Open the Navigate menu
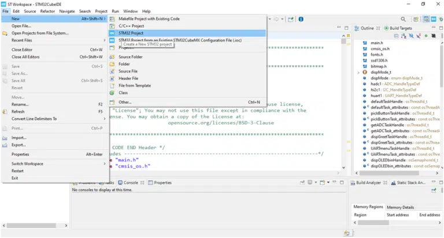This screenshot has width=444, height=238. 67,12
